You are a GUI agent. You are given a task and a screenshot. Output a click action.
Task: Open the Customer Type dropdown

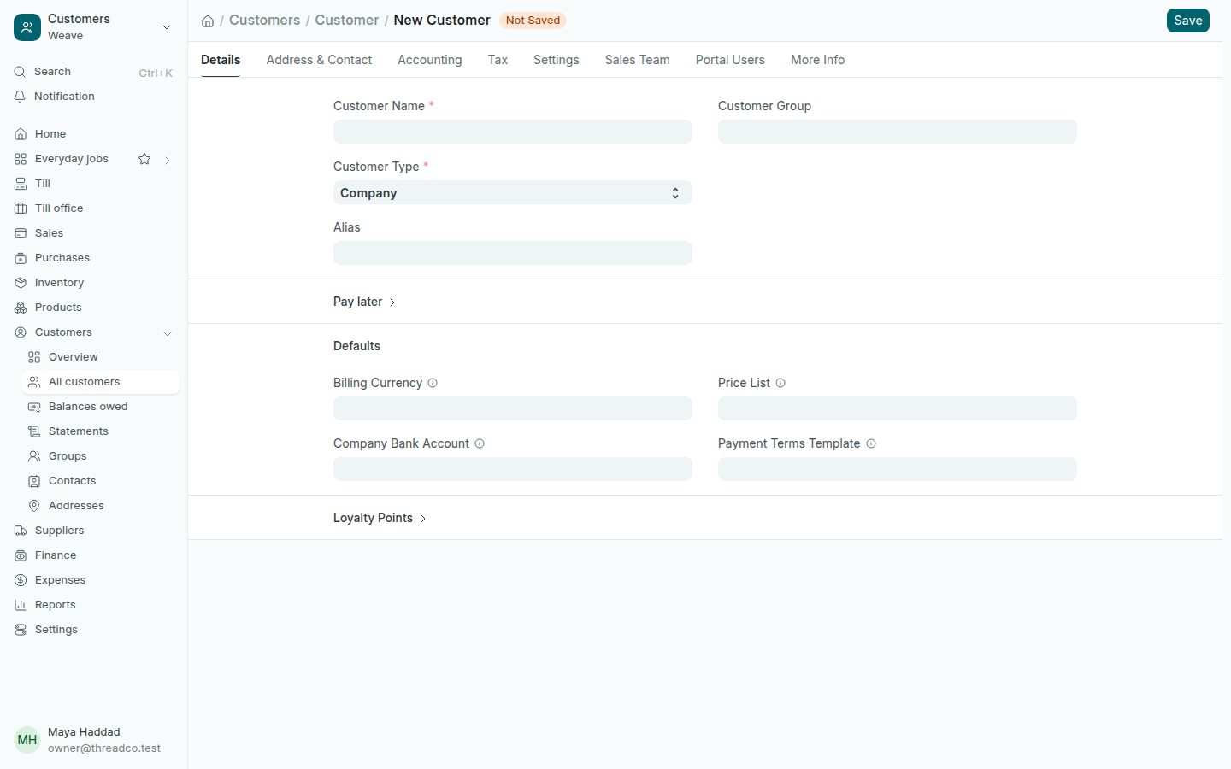tap(513, 192)
